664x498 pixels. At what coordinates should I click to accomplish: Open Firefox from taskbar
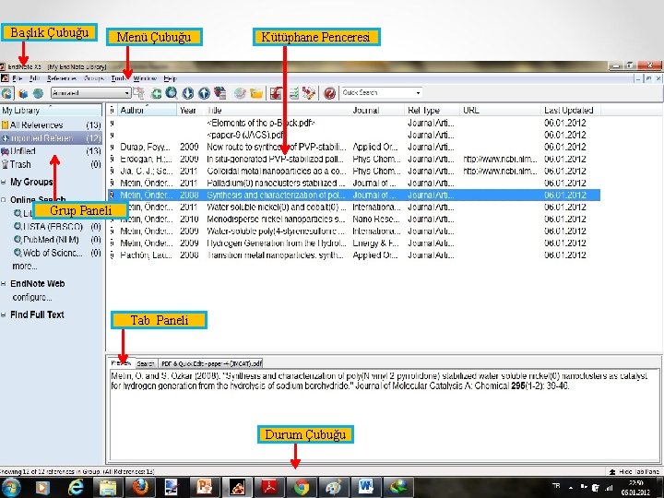140,488
